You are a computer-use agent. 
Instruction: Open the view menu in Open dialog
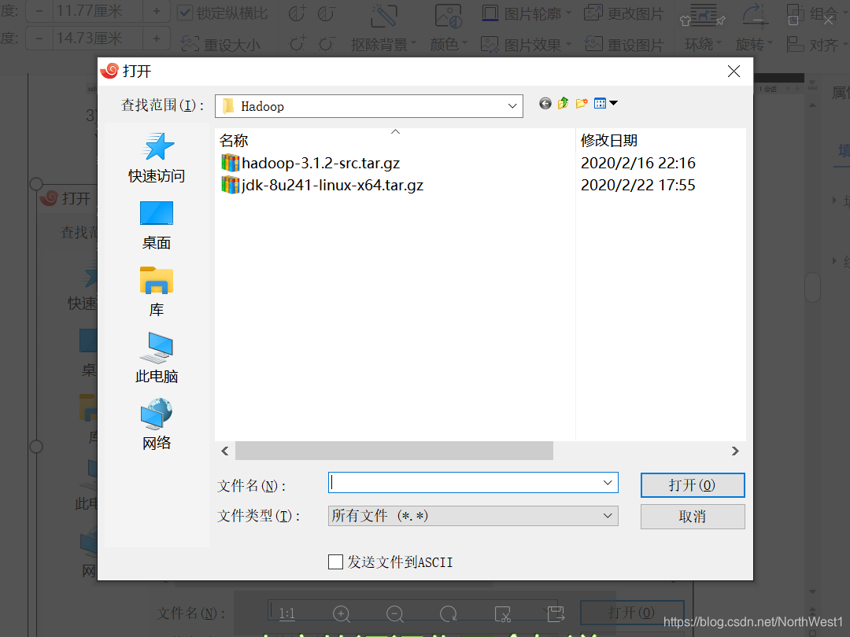[x=605, y=104]
